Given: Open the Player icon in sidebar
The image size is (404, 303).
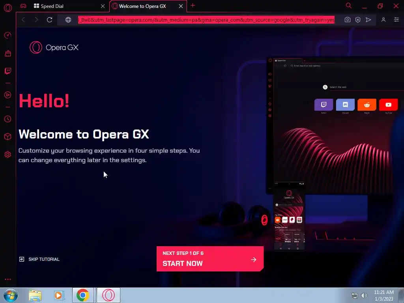Looking at the screenshot, I should point(8,95).
